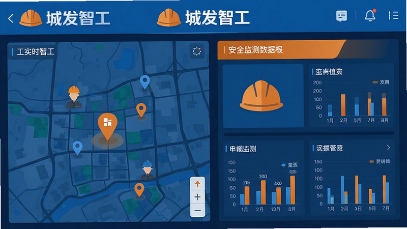
Task: Open the messages chat icon
Action: (x=341, y=16)
